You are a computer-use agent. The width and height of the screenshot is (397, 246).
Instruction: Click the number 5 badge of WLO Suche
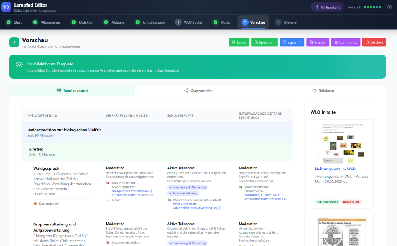tap(178, 22)
